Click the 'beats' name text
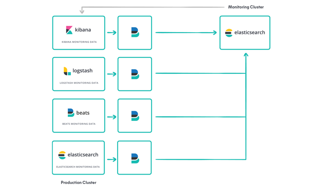This screenshot has width=323, height=188. [83, 113]
